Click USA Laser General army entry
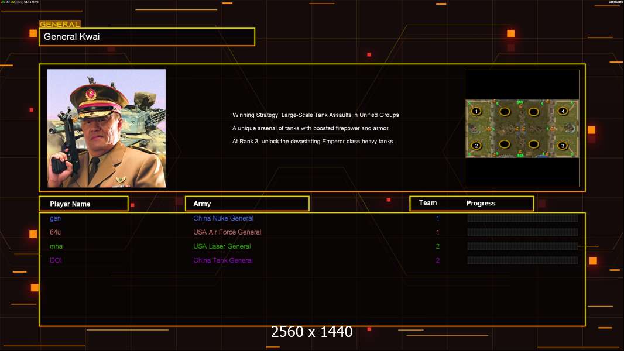 point(222,246)
